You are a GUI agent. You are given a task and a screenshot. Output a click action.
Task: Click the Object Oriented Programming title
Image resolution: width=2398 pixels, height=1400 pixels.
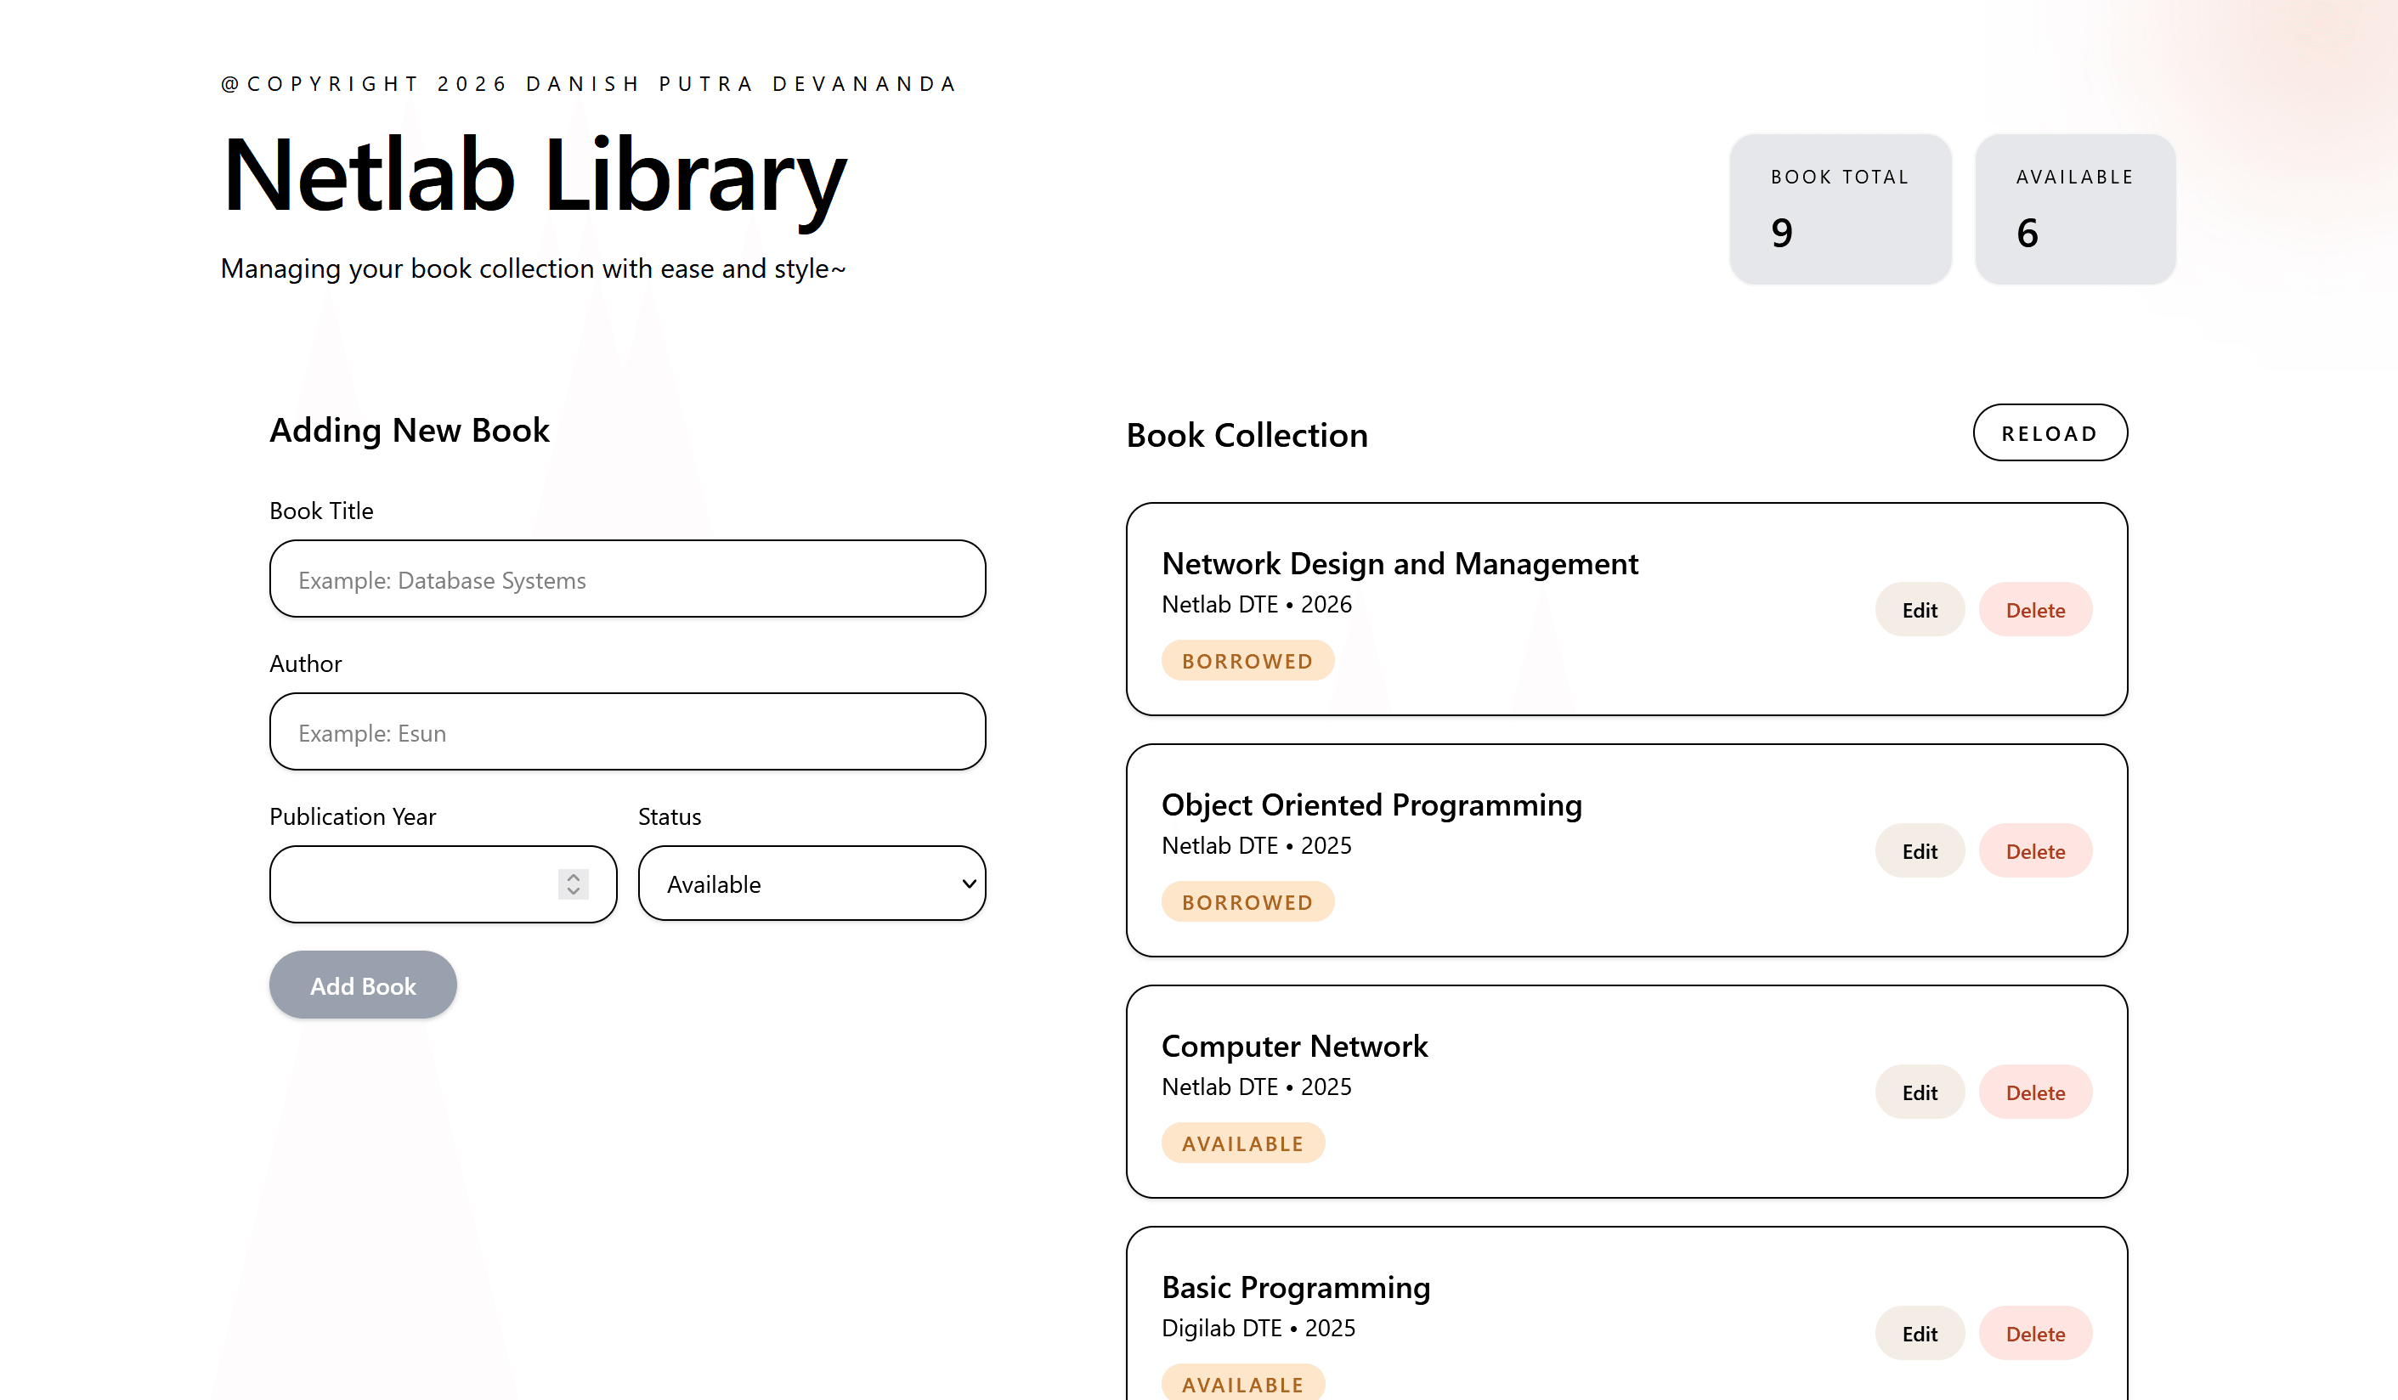[1371, 804]
